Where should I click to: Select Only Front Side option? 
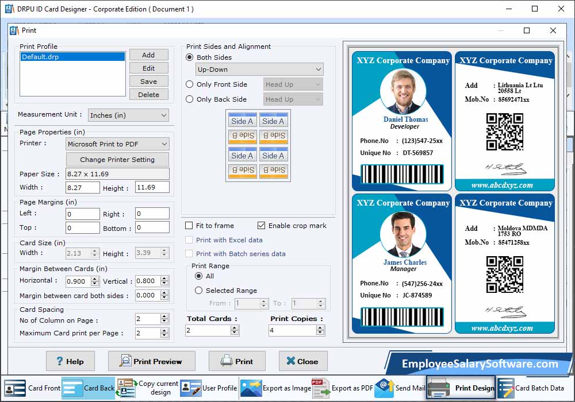[189, 84]
